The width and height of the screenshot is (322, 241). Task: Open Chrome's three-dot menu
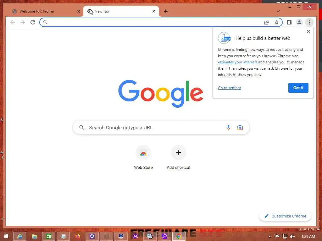point(309,22)
